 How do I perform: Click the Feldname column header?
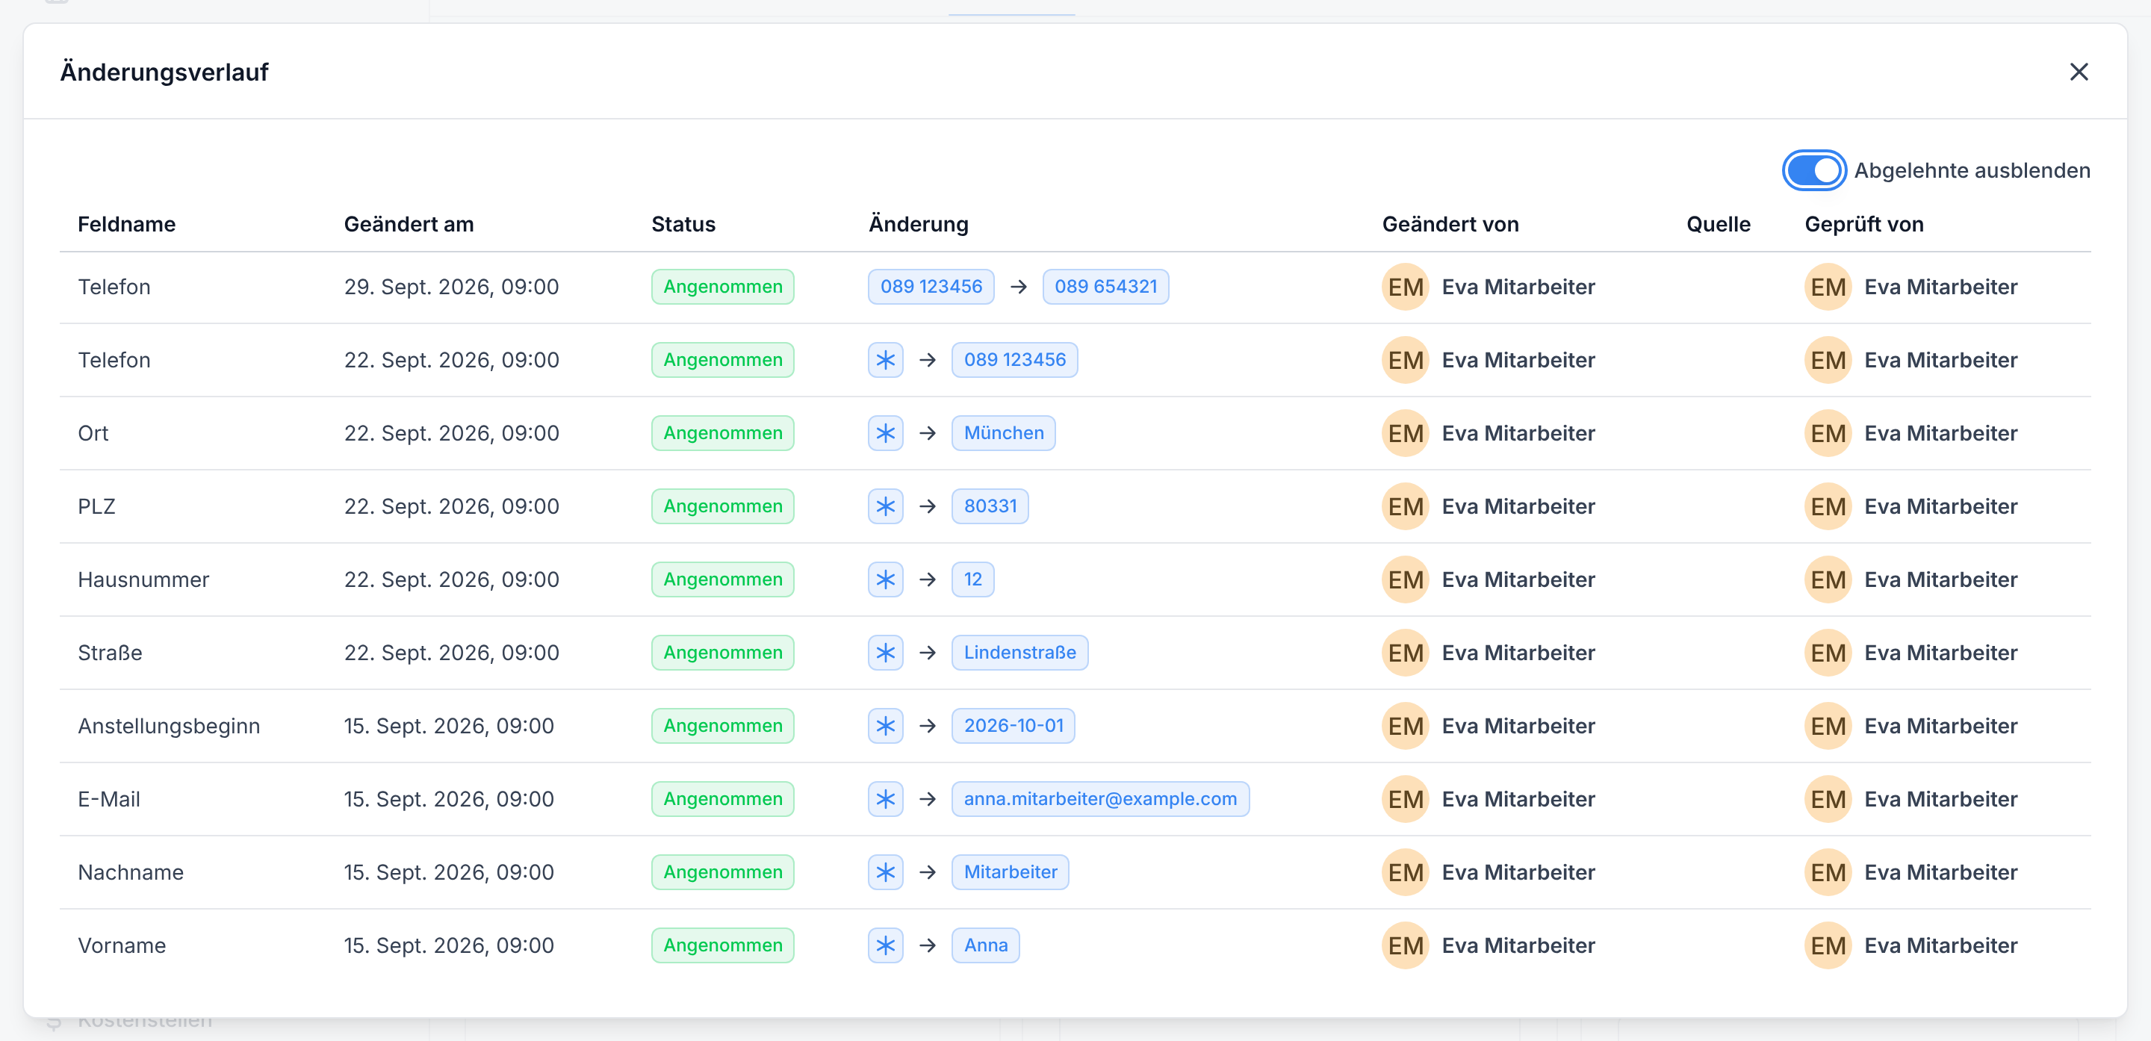click(127, 225)
